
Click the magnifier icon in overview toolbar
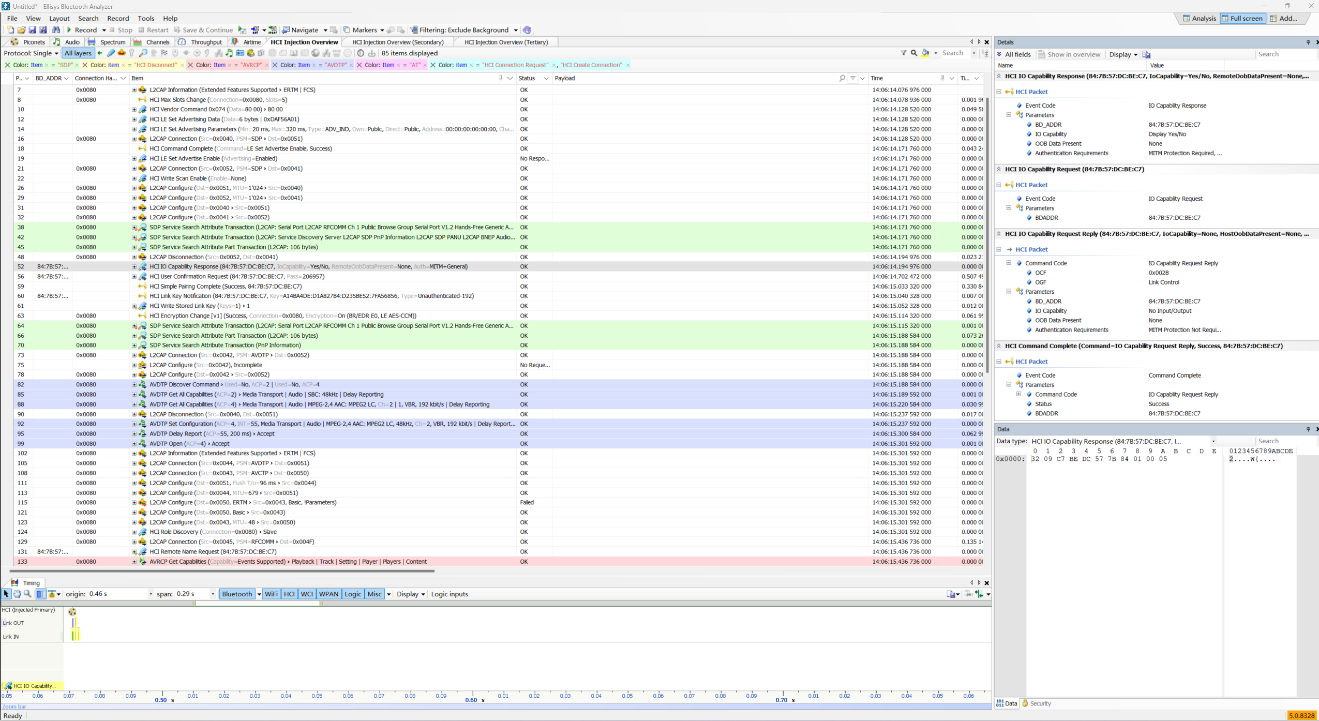(x=143, y=53)
